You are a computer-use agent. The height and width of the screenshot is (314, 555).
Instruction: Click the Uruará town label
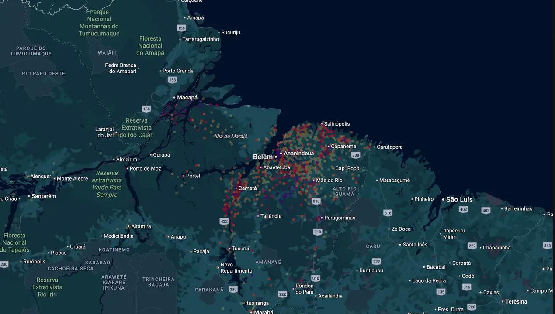pos(78,247)
